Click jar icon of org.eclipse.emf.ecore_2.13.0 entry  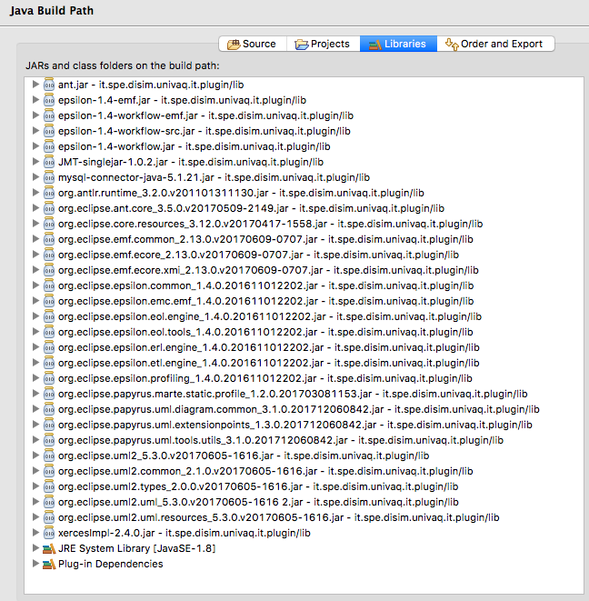click(x=49, y=254)
